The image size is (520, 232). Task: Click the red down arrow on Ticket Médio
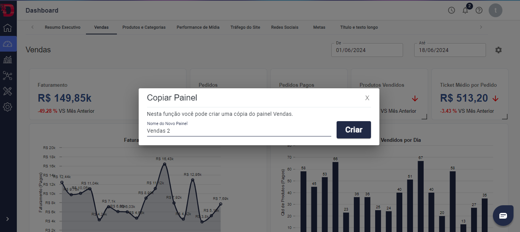pyautogui.click(x=496, y=99)
